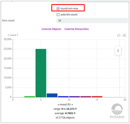130x124 pixels.
Task: Select the dark blue histogram bar
Action: pos(52,95)
